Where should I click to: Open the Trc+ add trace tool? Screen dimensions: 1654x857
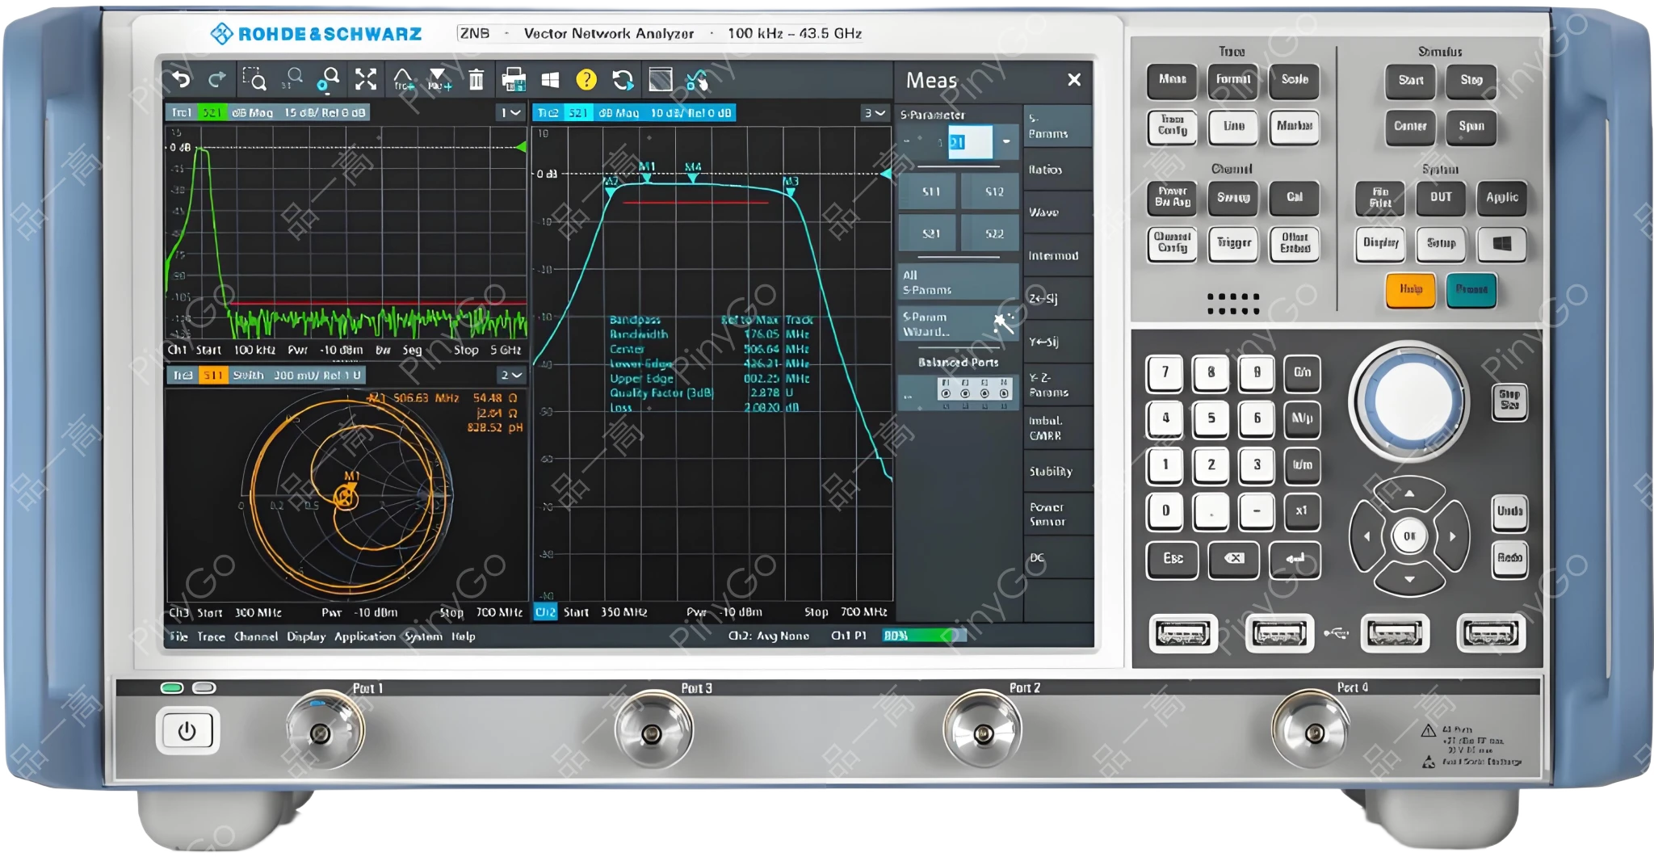coord(403,80)
